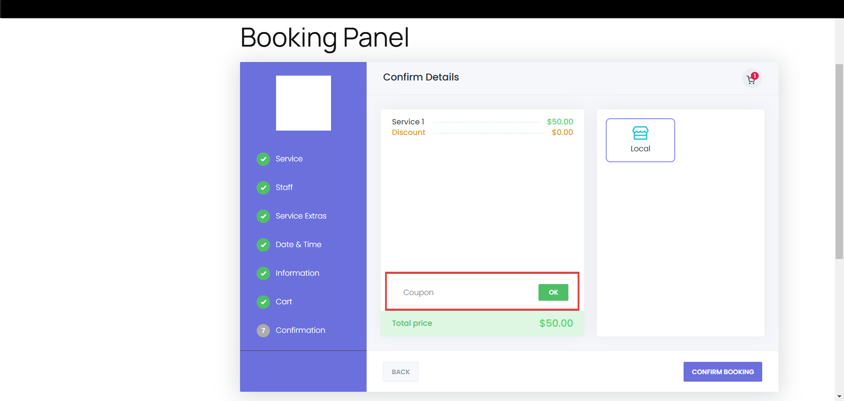Select the Local payment method store icon
This screenshot has width=844, height=401.
(x=640, y=133)
